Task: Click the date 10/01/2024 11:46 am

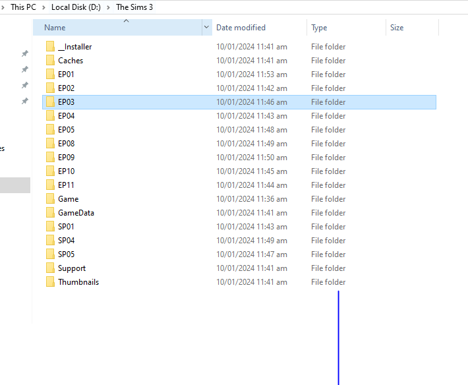Action: pyautogui.click(x=252, y=102)
